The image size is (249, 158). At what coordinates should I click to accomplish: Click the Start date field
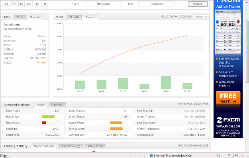[103, 4]
